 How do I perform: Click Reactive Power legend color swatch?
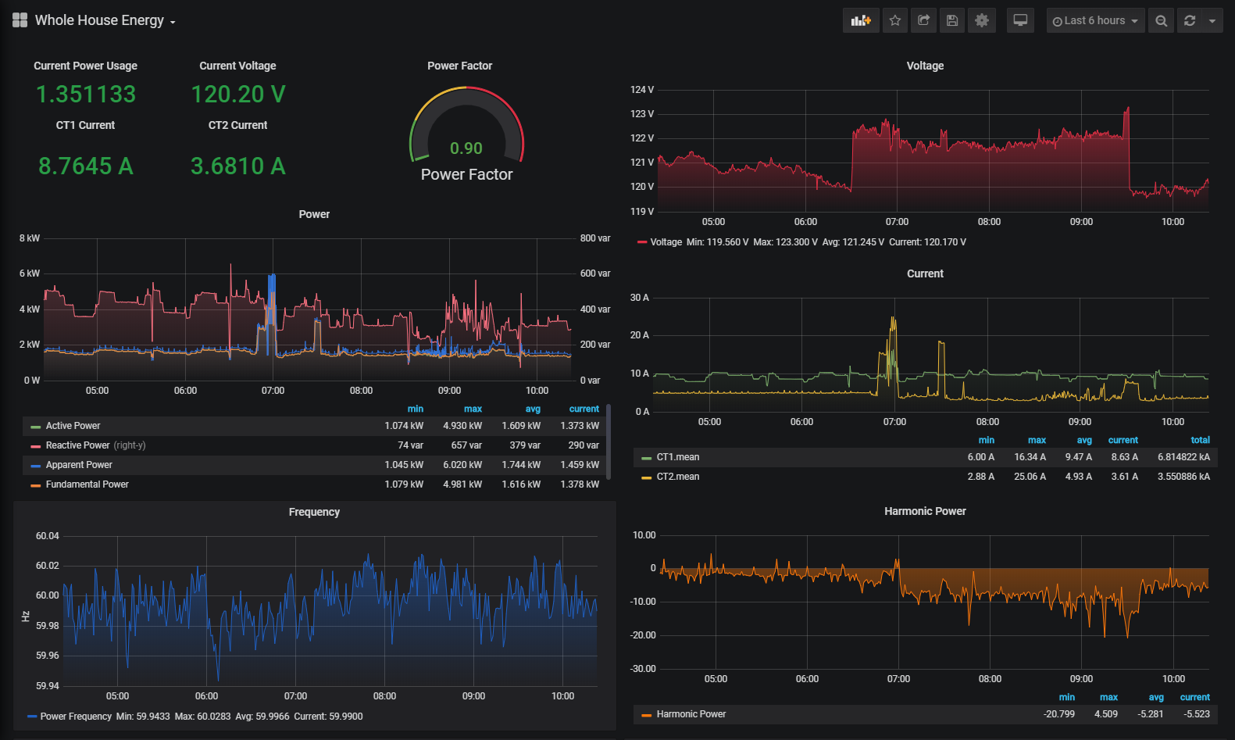coord(35,446)
